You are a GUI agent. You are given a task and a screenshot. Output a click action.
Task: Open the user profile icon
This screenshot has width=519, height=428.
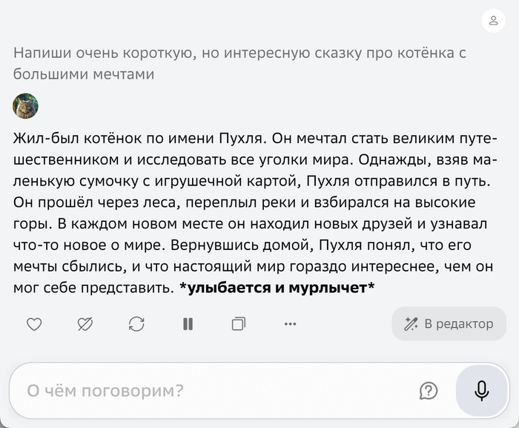click(493, 21)
